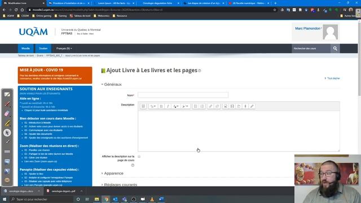Click the UQAM logo

[x=33, y=32]
